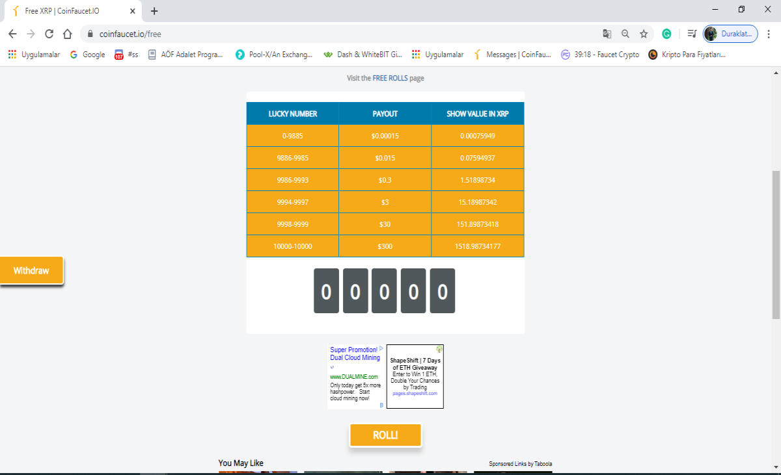
Task: Translate this page using translate icon
Action: (x=607, y=34)
